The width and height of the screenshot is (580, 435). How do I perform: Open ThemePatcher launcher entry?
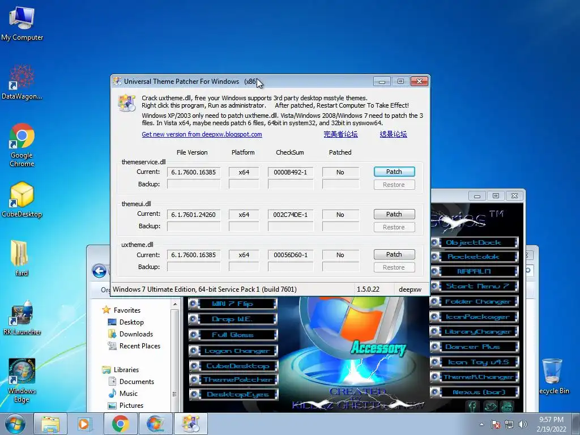pyautogui.click(x=233, y=379)
